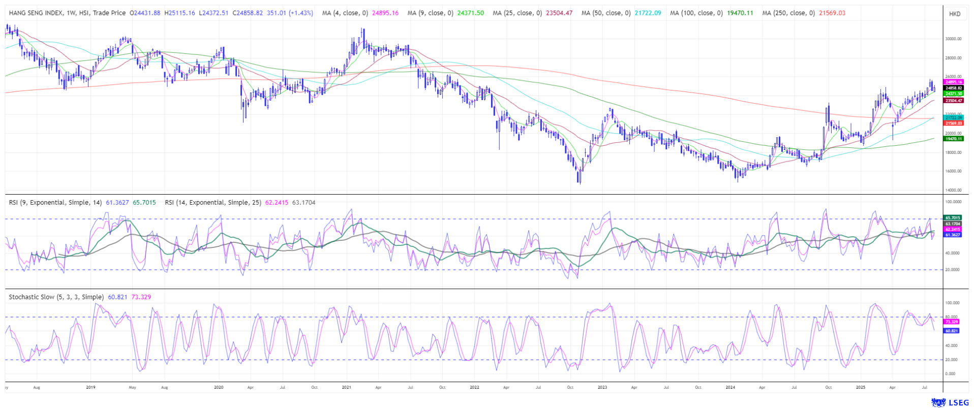Select the MA (250, close, 0) legend label

[788, 13]
